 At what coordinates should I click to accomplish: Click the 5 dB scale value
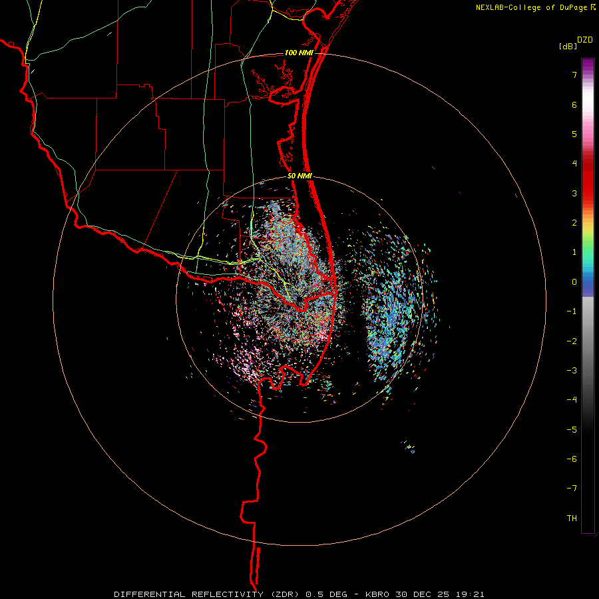coord(574,134)
